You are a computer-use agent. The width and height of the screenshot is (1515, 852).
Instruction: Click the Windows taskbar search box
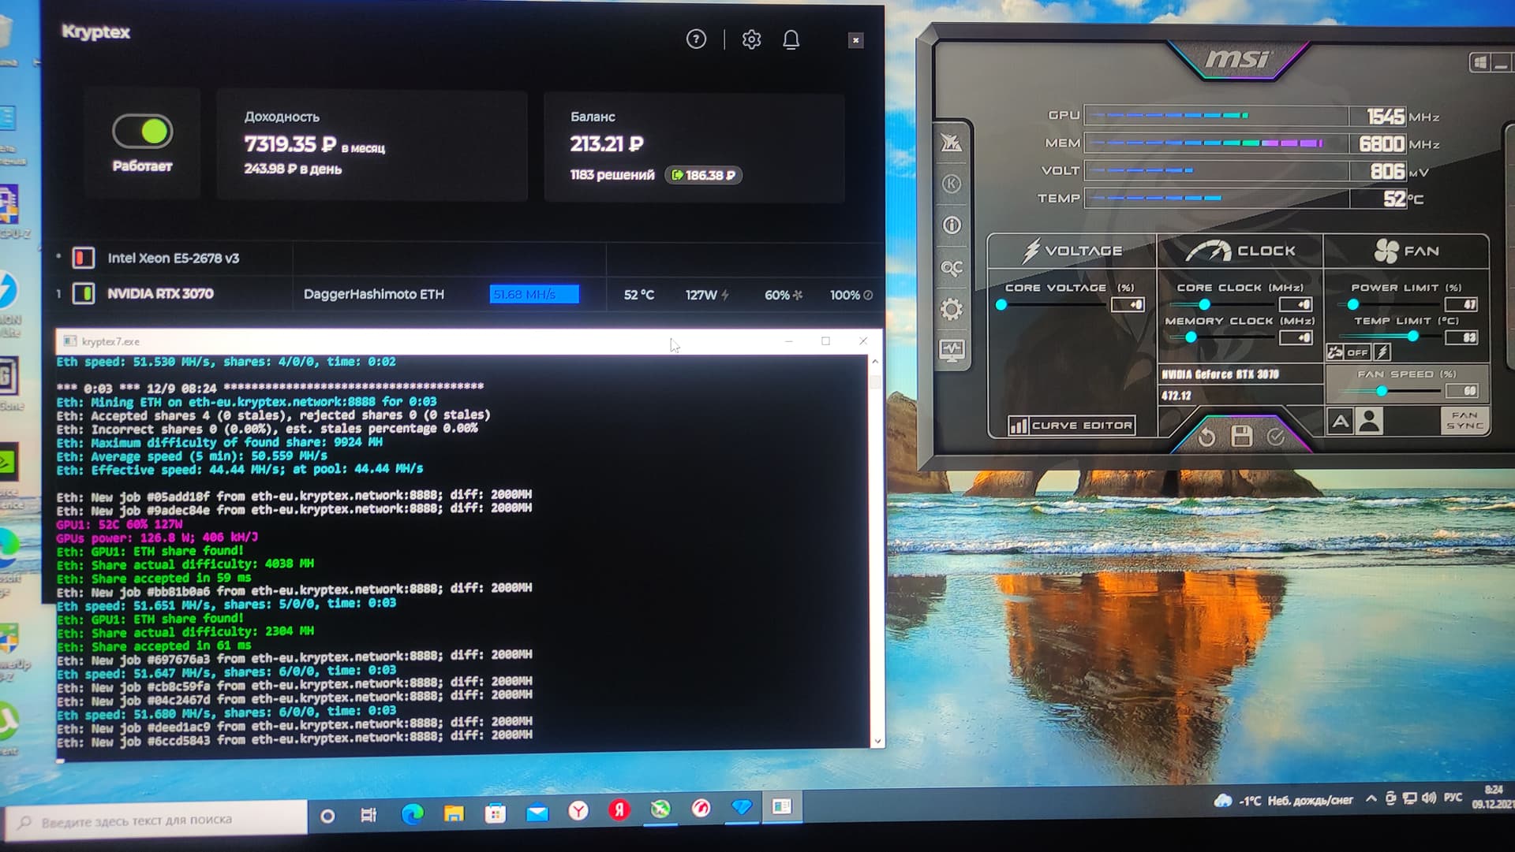click(x=155, y=820)
